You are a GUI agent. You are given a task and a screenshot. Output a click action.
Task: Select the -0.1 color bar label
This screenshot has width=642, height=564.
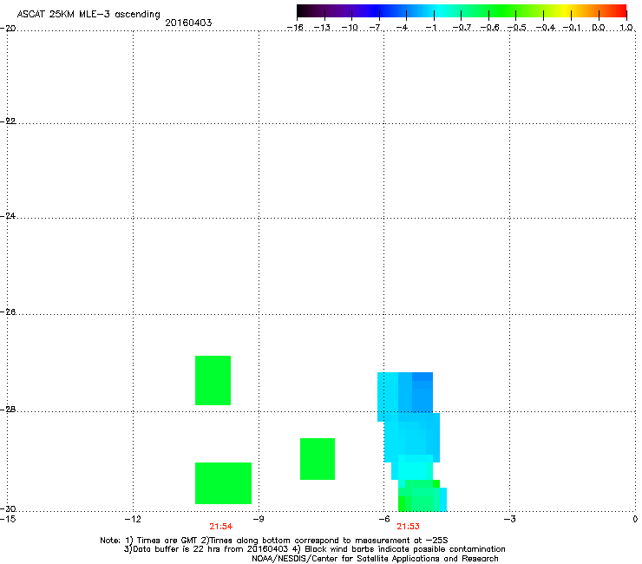[572, 28]
